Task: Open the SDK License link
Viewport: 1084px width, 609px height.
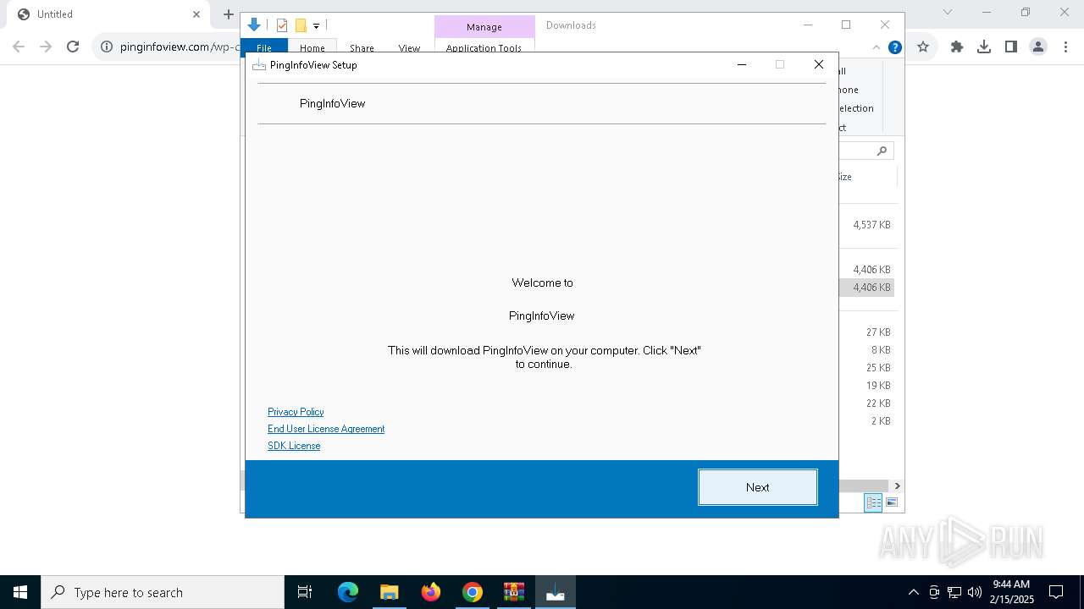Action: pos(294,446)
